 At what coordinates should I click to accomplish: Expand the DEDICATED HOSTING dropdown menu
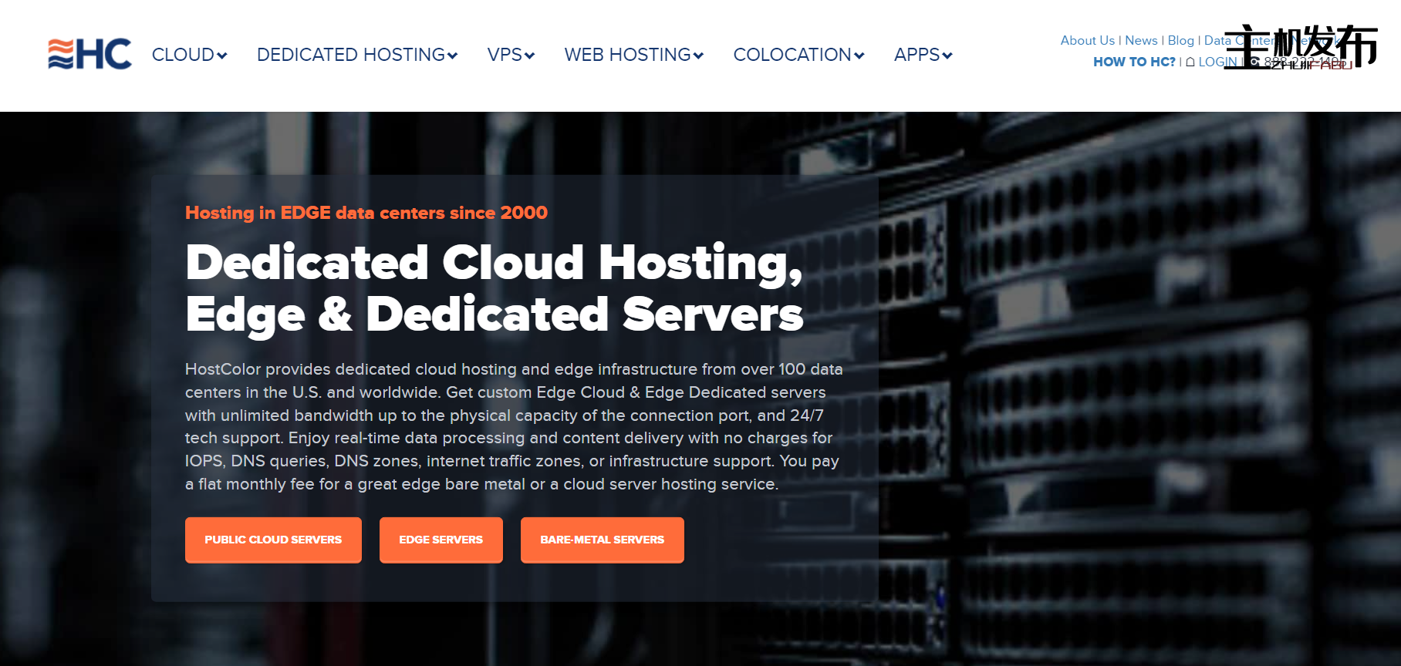coord(356,55)
